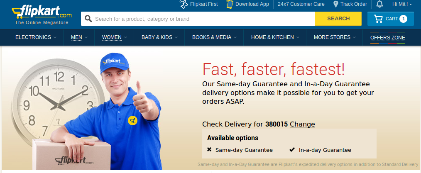Image resolution: width=421 pixels, height=173 pixels.
Task: Open the Books & Media menu
Action: pos(214,37)
